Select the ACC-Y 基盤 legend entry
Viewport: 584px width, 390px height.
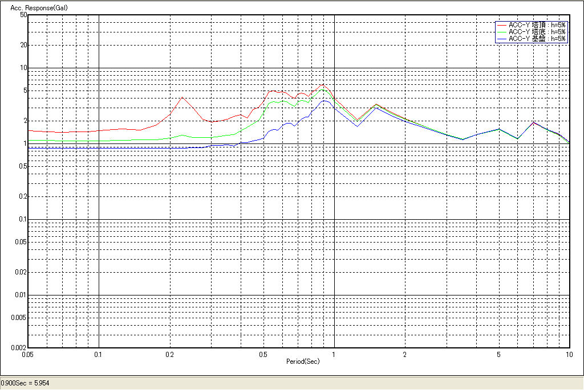[x=537, y=39]
